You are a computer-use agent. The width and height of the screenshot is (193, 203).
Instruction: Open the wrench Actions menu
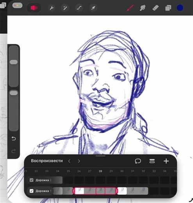(52, 8)
